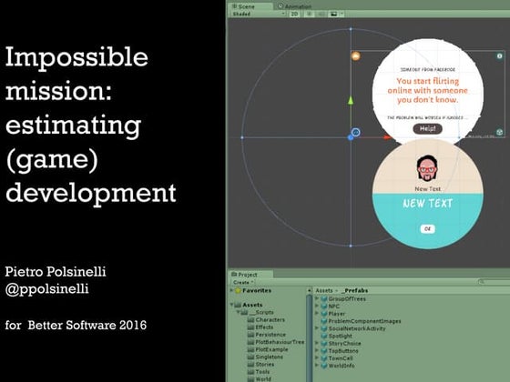Select the Player prefab cube icon
The height and width of the screenshot is (382, 510).
pyautogui.click(x=324, y=314)
